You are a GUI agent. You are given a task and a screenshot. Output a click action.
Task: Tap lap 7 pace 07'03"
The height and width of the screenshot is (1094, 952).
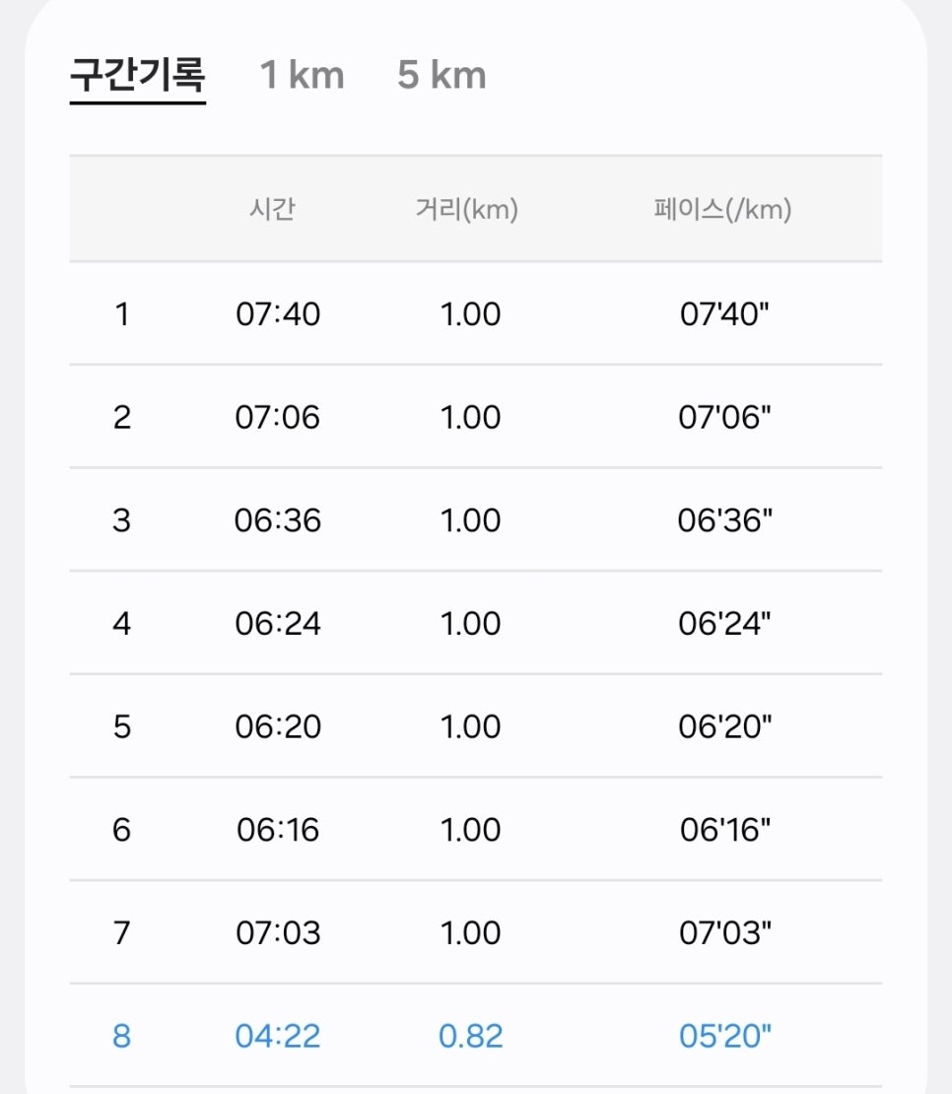coord(725,932)
